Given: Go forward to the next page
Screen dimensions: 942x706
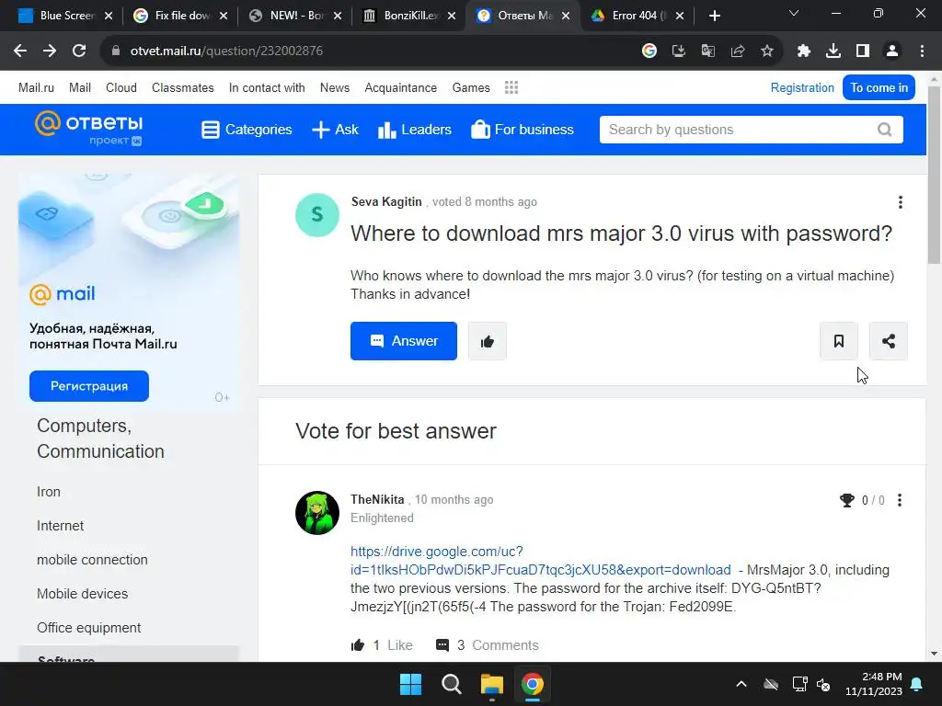Looking at the screenshot, I should [50, 51].
